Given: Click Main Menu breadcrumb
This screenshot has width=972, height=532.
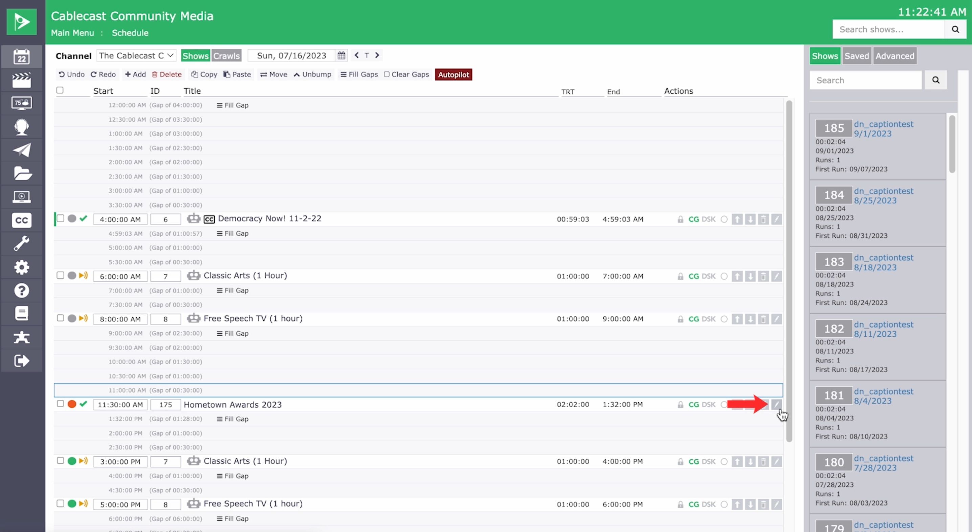Looking at the screenshot, I should click(72, 33).
